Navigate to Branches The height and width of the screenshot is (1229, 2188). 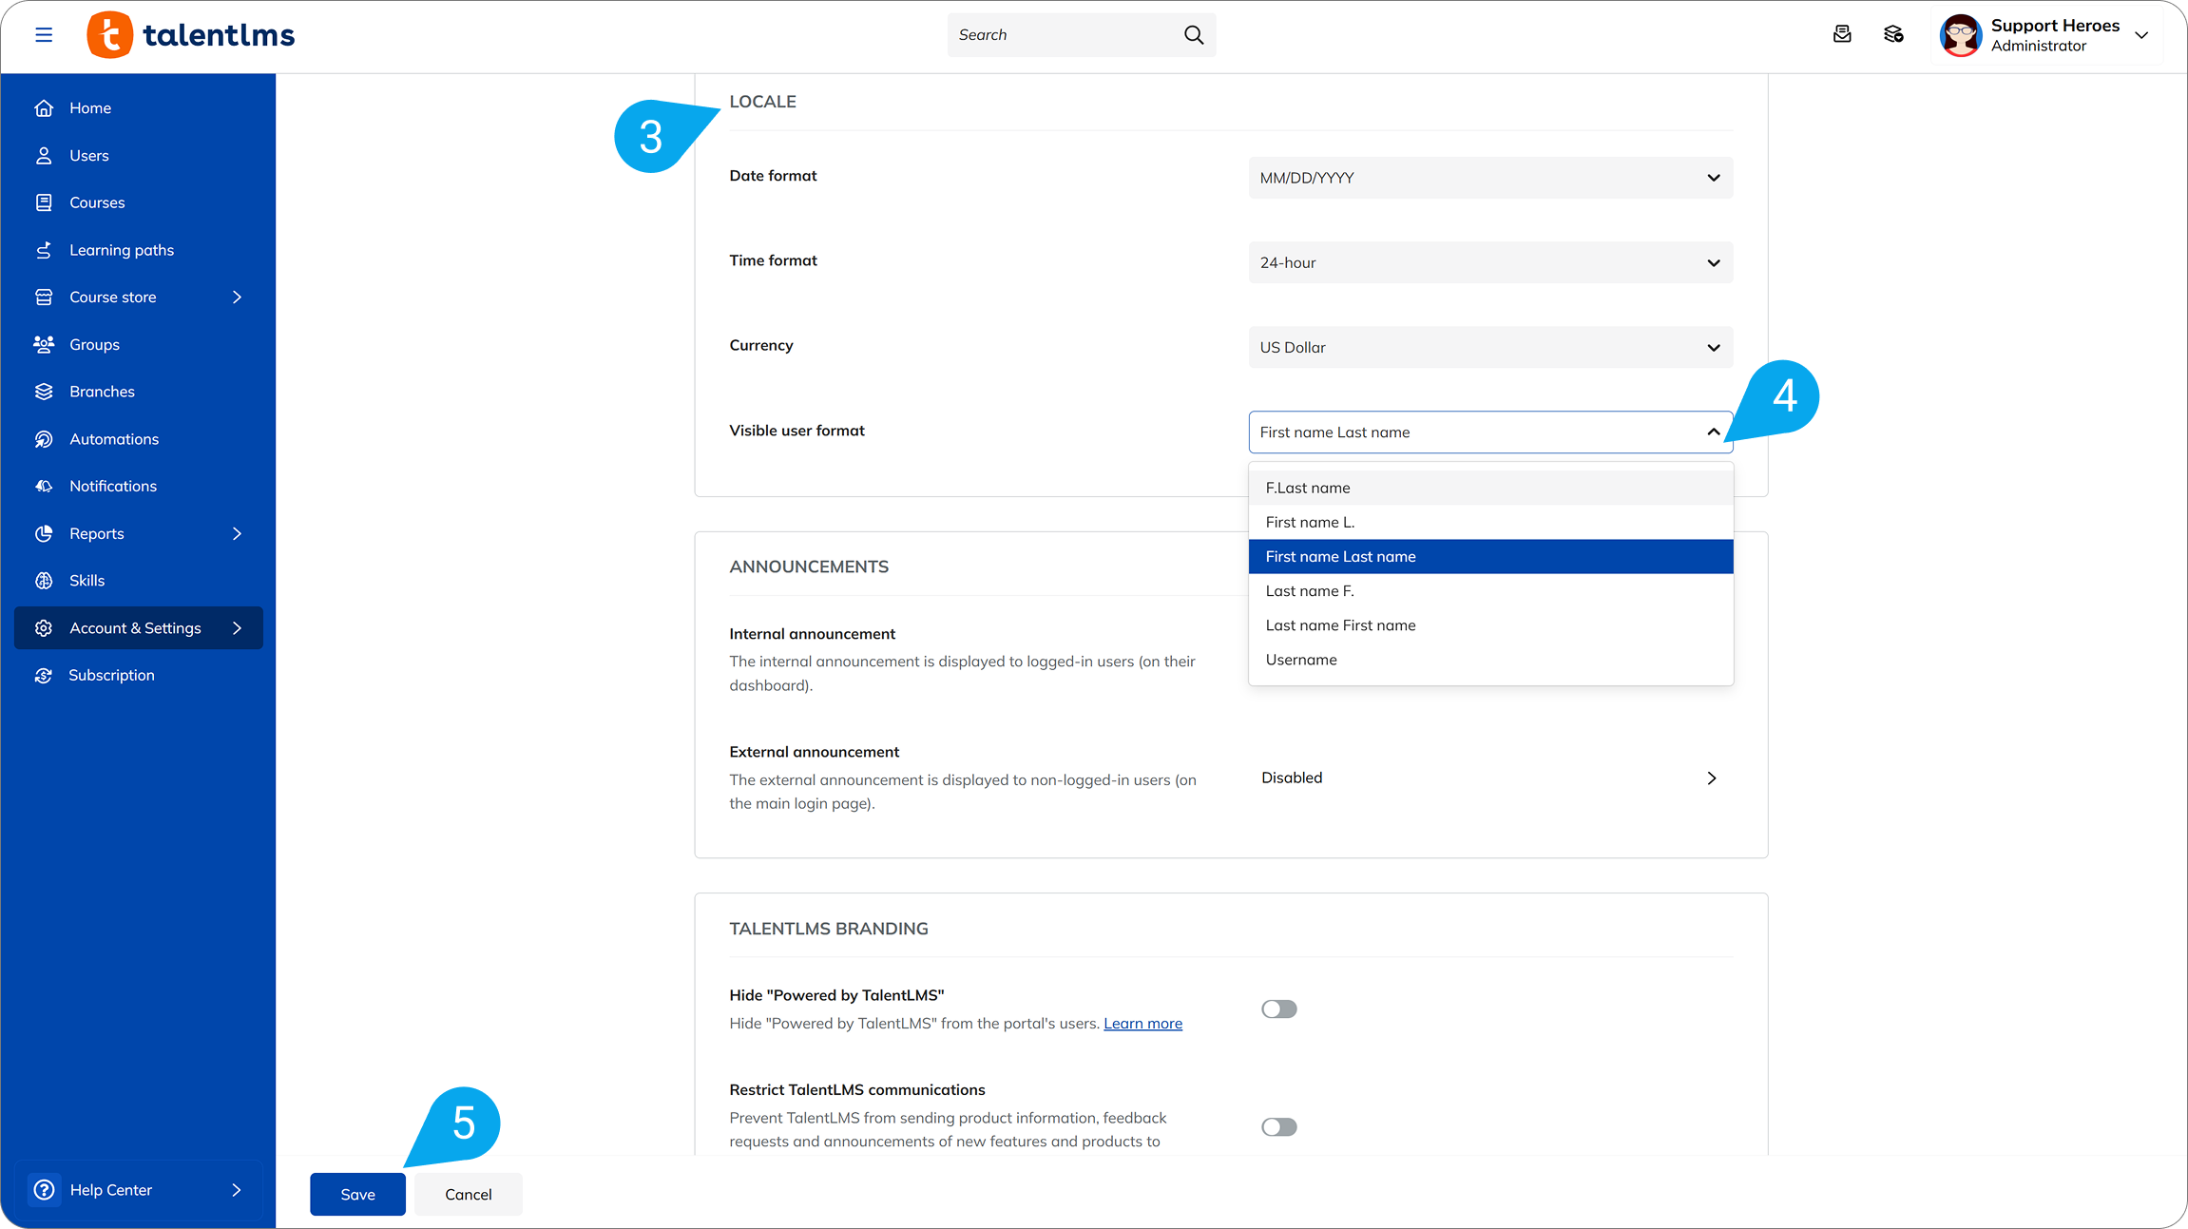102,391
